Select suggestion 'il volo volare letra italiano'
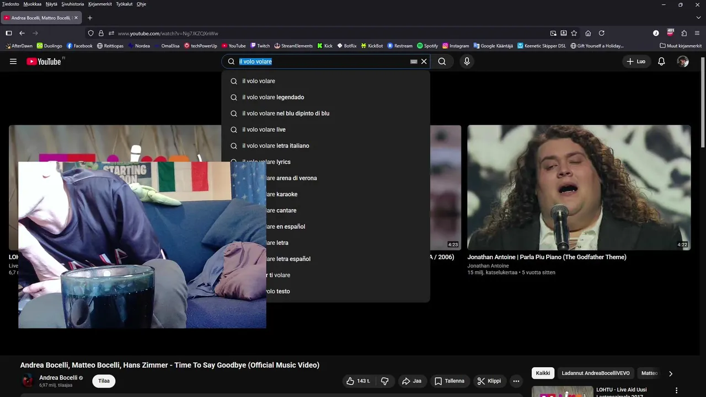This screenshot has height=397, width=706. pos(325,146)
